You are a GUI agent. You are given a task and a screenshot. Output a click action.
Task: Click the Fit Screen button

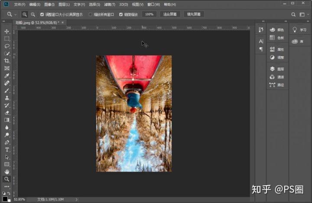point(170,14)
